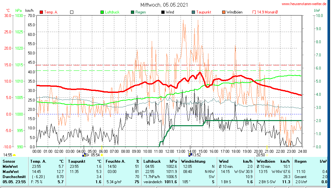Click the N-NW wind direction value
331x188 pixels.
click(x=210, y=172)
